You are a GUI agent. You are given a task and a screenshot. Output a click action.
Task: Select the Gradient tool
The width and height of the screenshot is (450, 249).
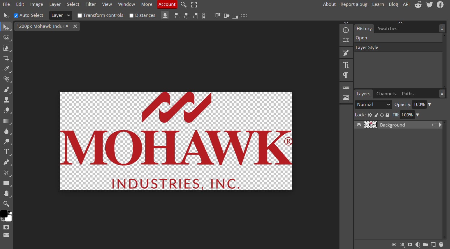pyautogui.click(x=6, y=121)
